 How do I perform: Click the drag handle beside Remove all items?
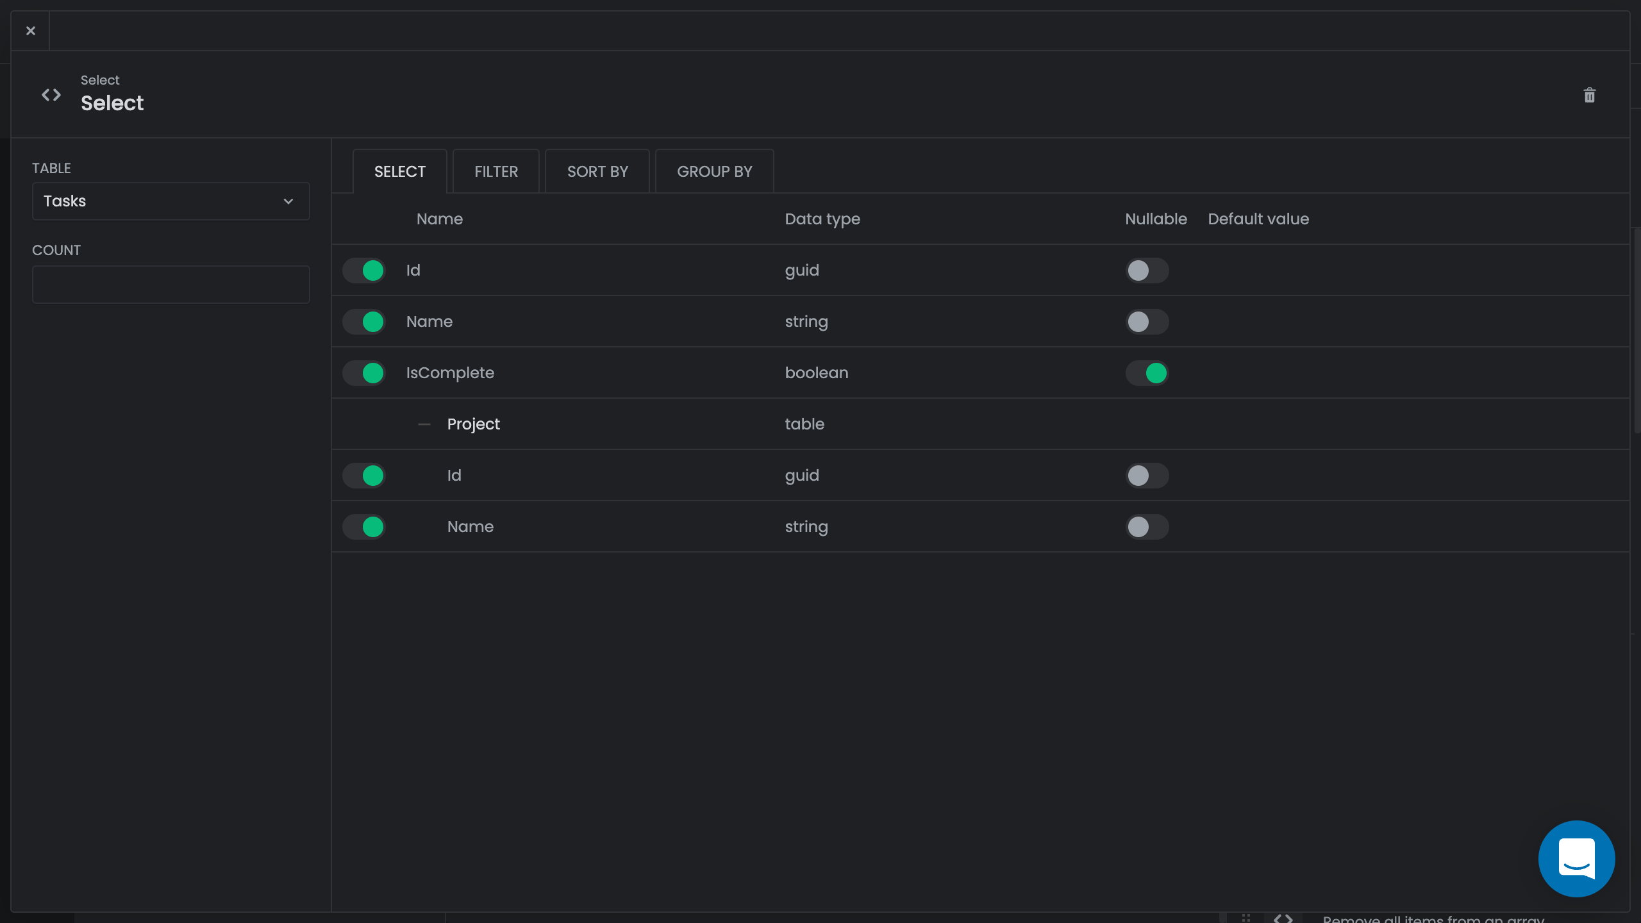tap(1246, 918)
